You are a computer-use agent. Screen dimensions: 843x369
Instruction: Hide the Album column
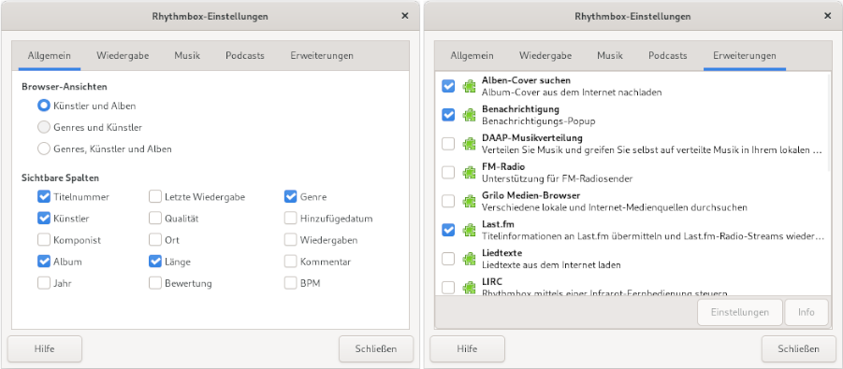click(x=44, y=262)
